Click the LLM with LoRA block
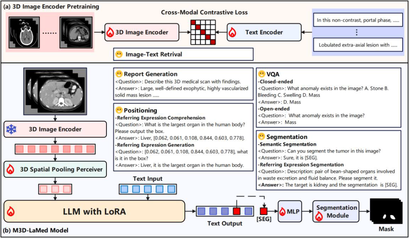 (x=94, y=212)
